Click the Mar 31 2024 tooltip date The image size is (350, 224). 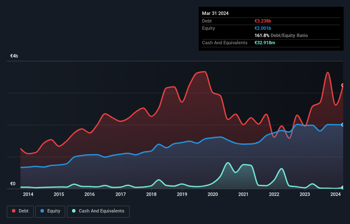pyautogui.click(x=215, y=13)
